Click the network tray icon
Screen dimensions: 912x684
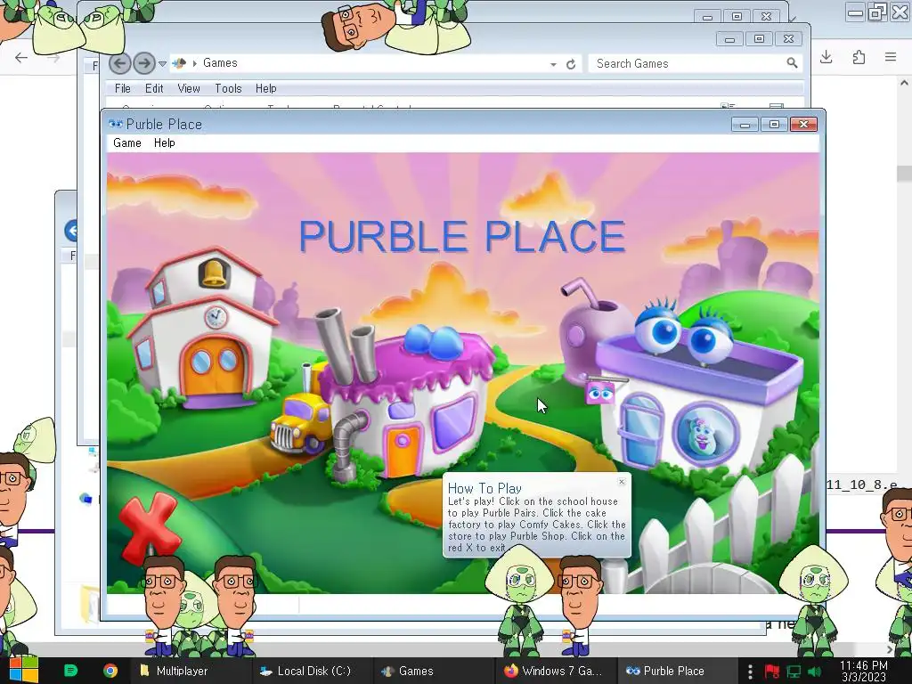[x=794, y=672]
